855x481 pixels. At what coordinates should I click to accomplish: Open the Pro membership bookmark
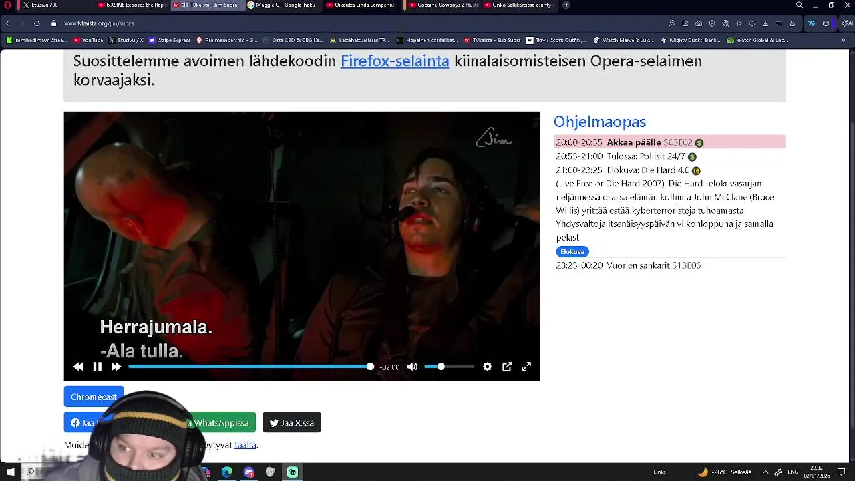click(x=227, y=40)
